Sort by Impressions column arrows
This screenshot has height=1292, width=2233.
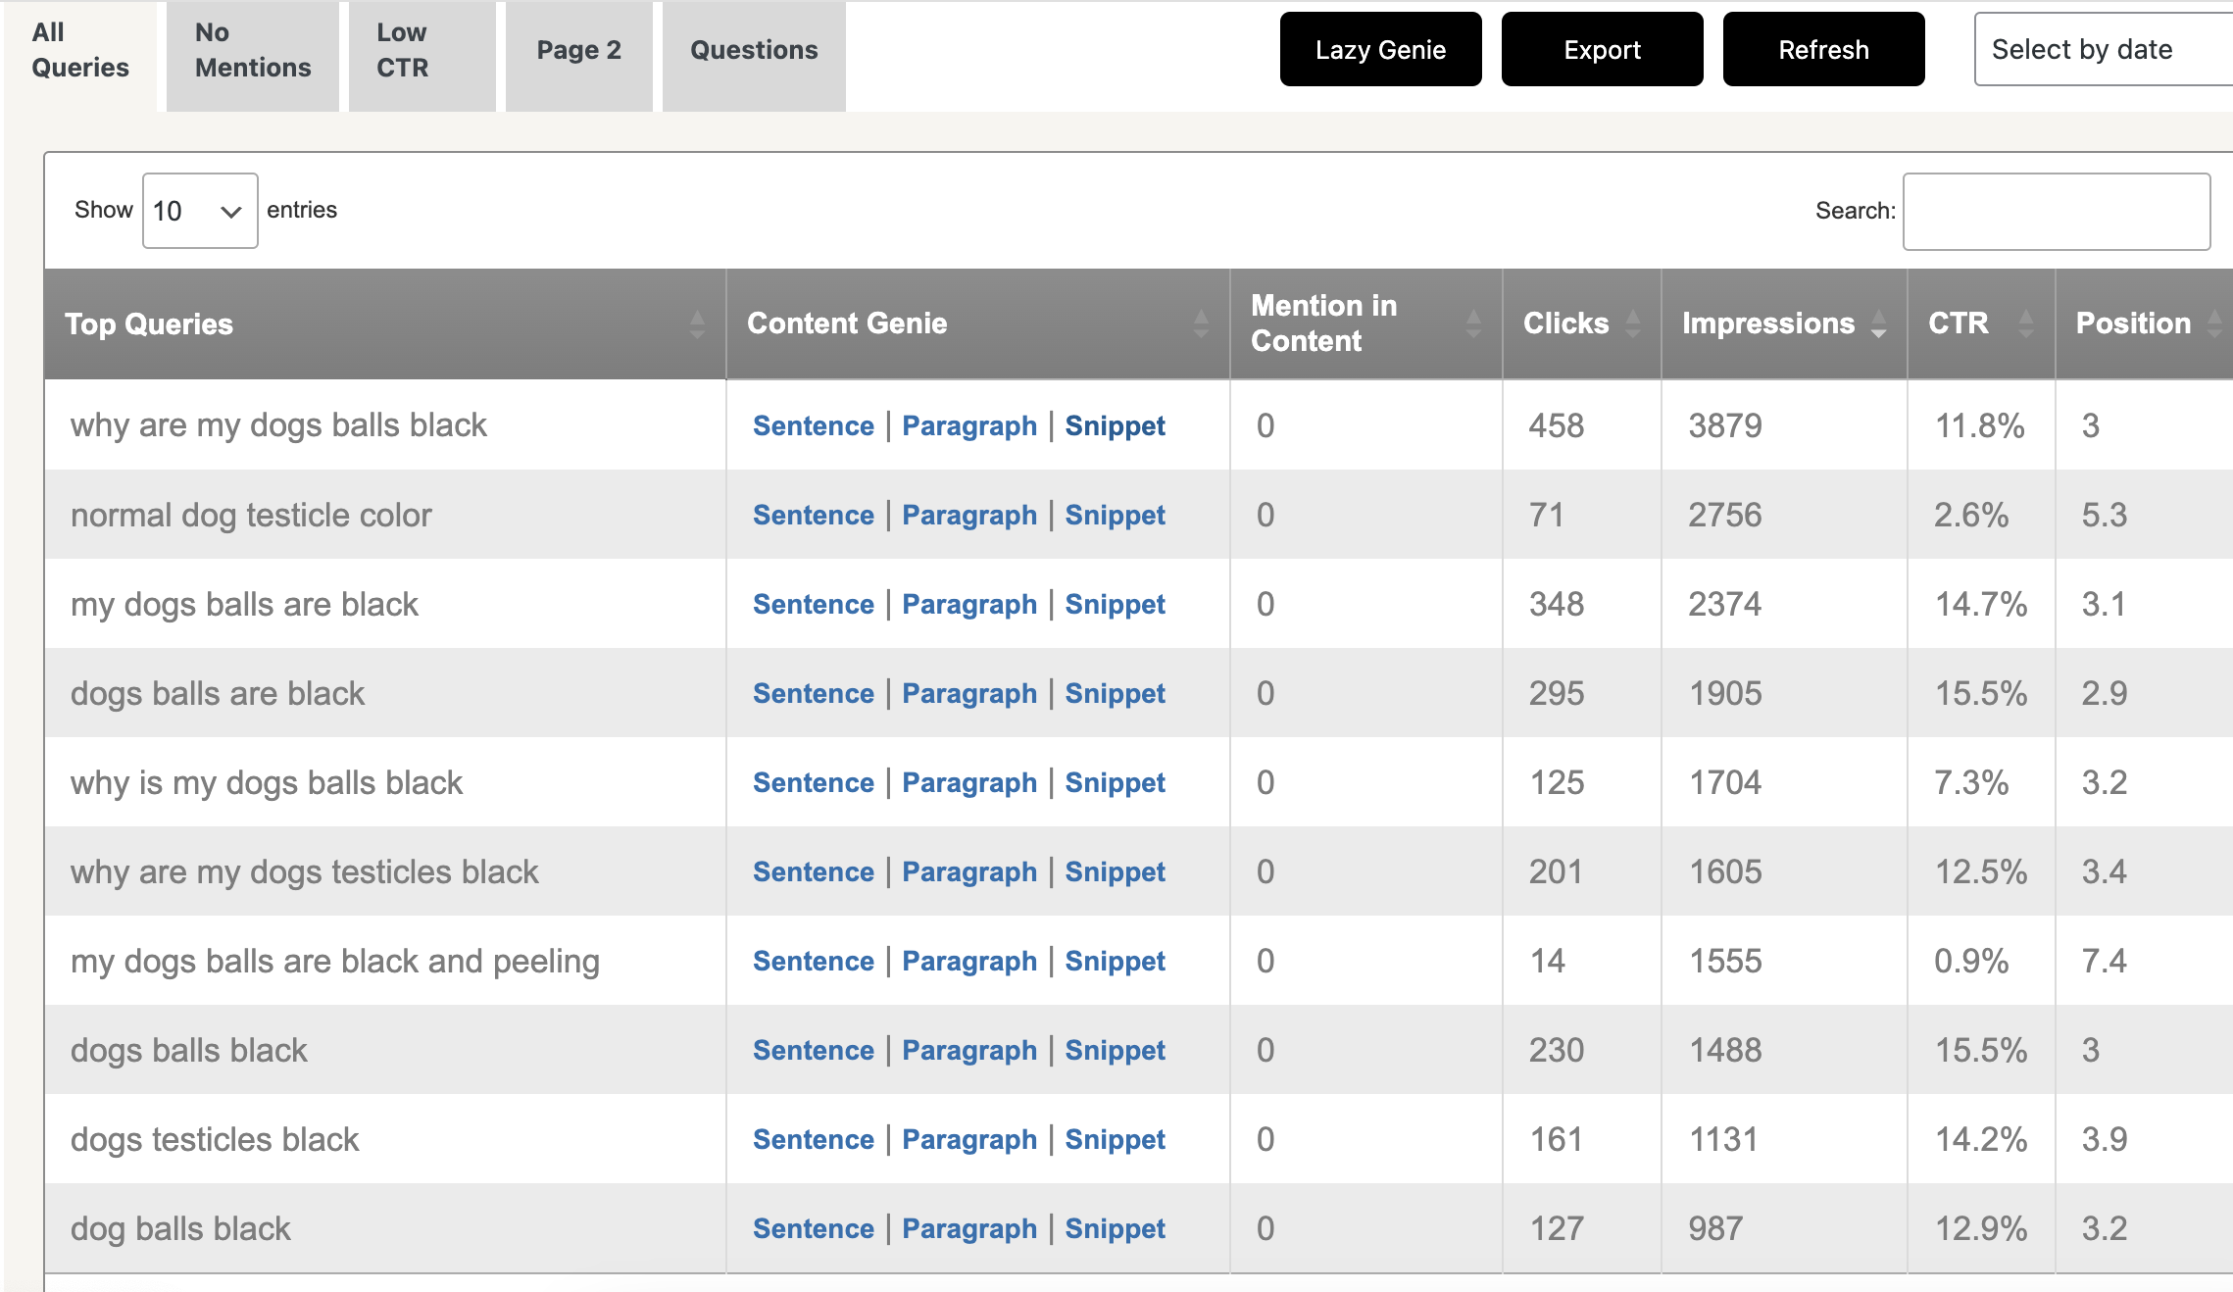tap(1878, 324)
